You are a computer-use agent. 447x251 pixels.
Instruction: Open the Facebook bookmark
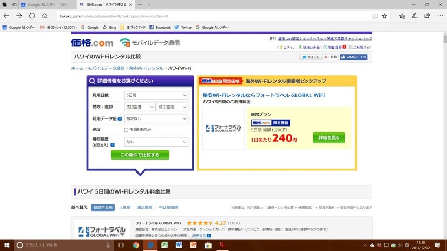[x=160, y=28]
